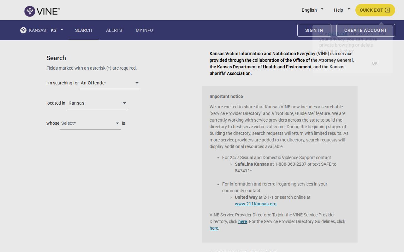Viewport: 404px width, 252px height.
Task: Follow the quick exit link in tooltip
Action: tap(338, 34)
